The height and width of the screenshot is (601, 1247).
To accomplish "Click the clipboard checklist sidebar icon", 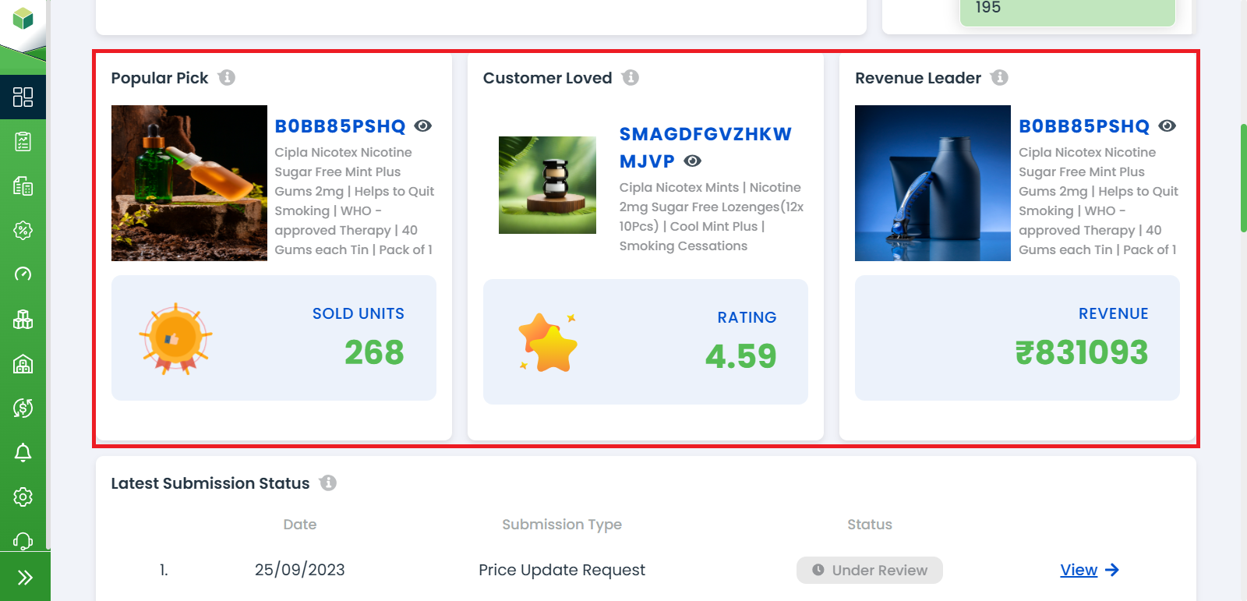I will (23, 141).
